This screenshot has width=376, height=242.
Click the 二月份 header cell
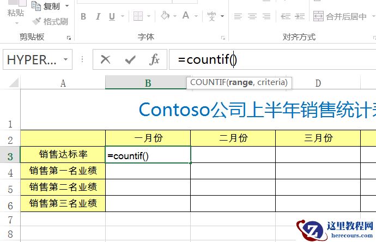pyautogui.click(x=233, y=138)
